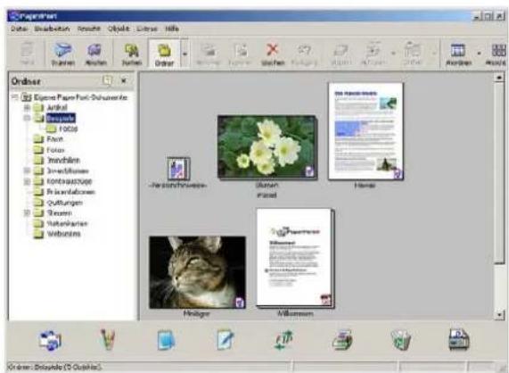Click the new folder icon in Ordner header
509x373 pixels.
tap(107, 80)
